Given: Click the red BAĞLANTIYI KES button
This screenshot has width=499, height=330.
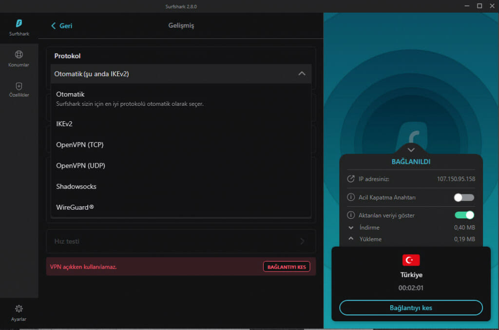Looking at the screenshot, I should point(287,267).
